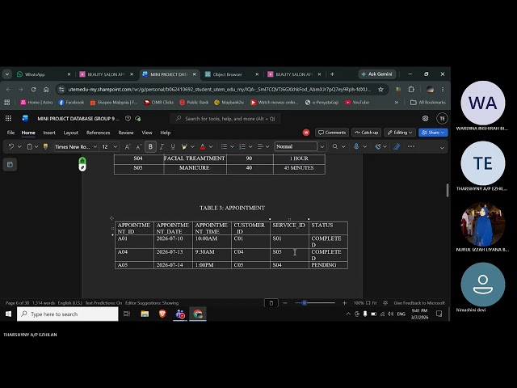The width and height of the screenshot is (517, 388).
Task: Open the Extensions puzzle icon
Action: tap(411, 90)
